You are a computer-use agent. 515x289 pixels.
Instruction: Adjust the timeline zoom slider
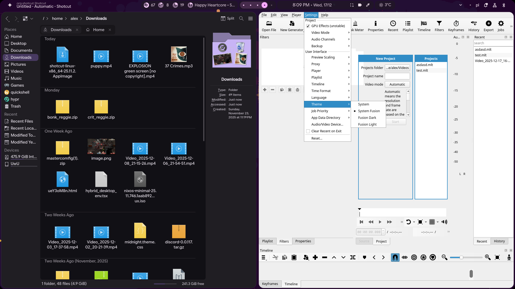pos(461,258)
